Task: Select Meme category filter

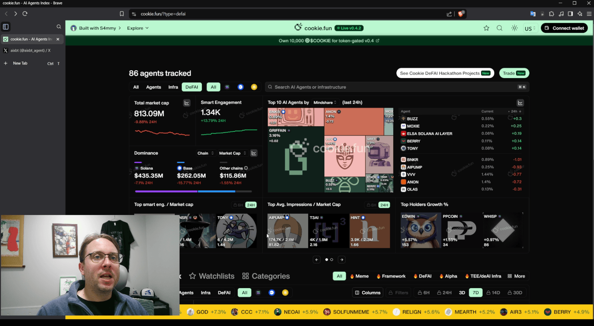Action: click(x=359, y=276)
